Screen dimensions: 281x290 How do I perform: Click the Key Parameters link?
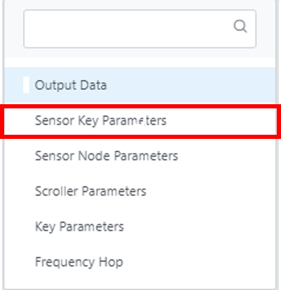[79, 227]
